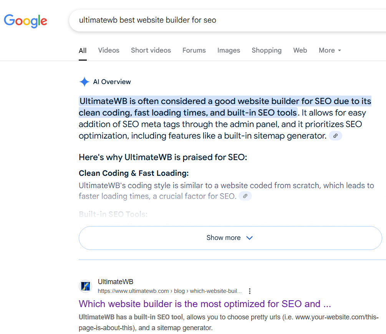Expand AI Overview with Show more
The height and width of the screenshot is (334, 386).
coord(230,238)
